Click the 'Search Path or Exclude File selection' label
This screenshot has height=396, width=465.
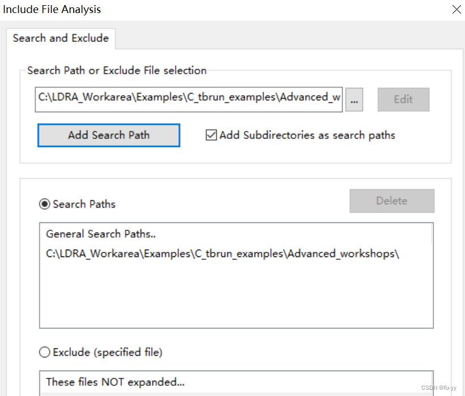tap(117, 71)
